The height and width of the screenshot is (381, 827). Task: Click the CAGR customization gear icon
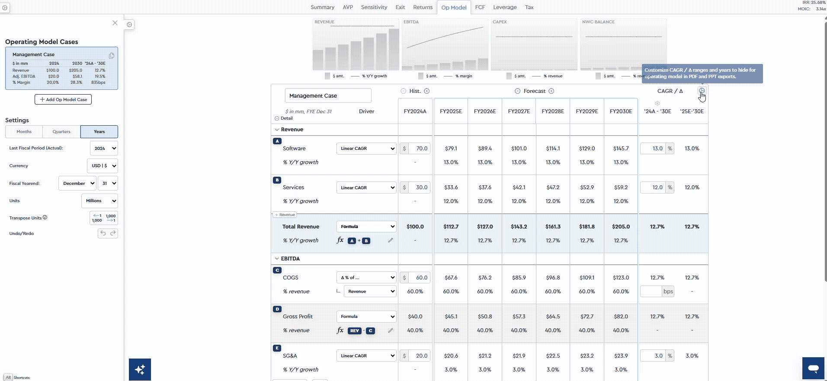(702, 91)
